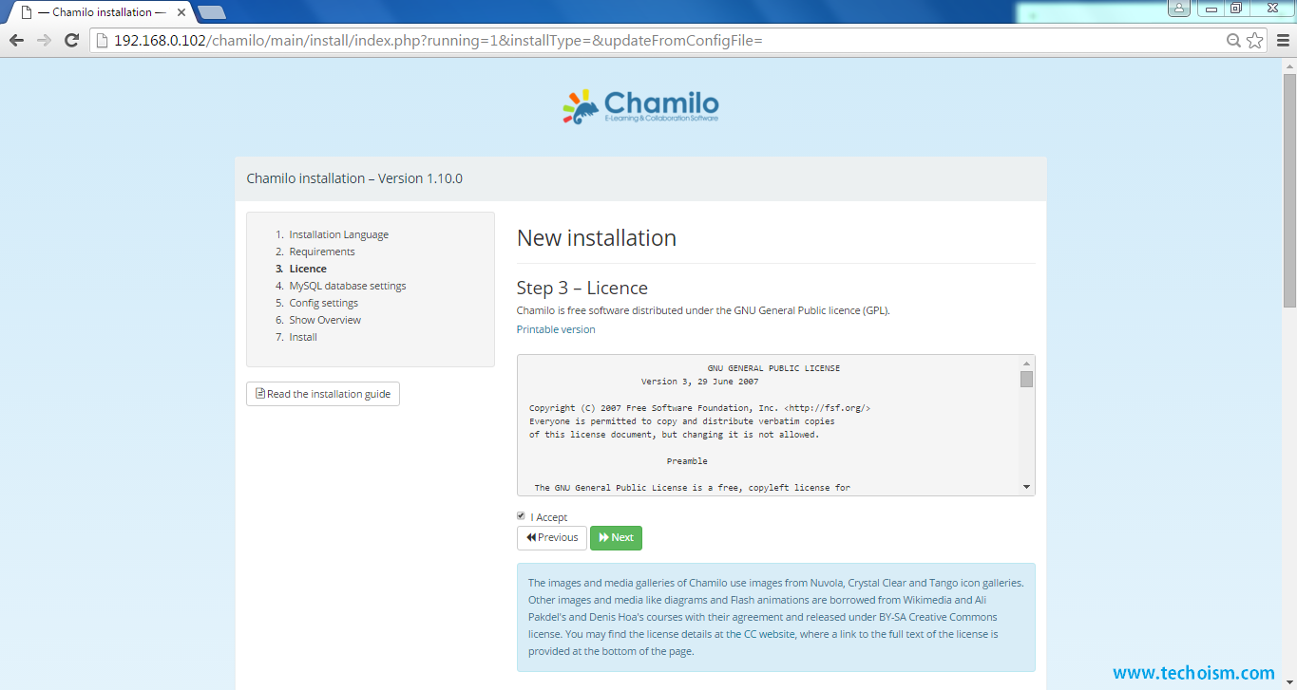The height and width of the screenshot is (690, 1297).
Task: Click step 5 Config settings
Action: click(x=324, y=303)
